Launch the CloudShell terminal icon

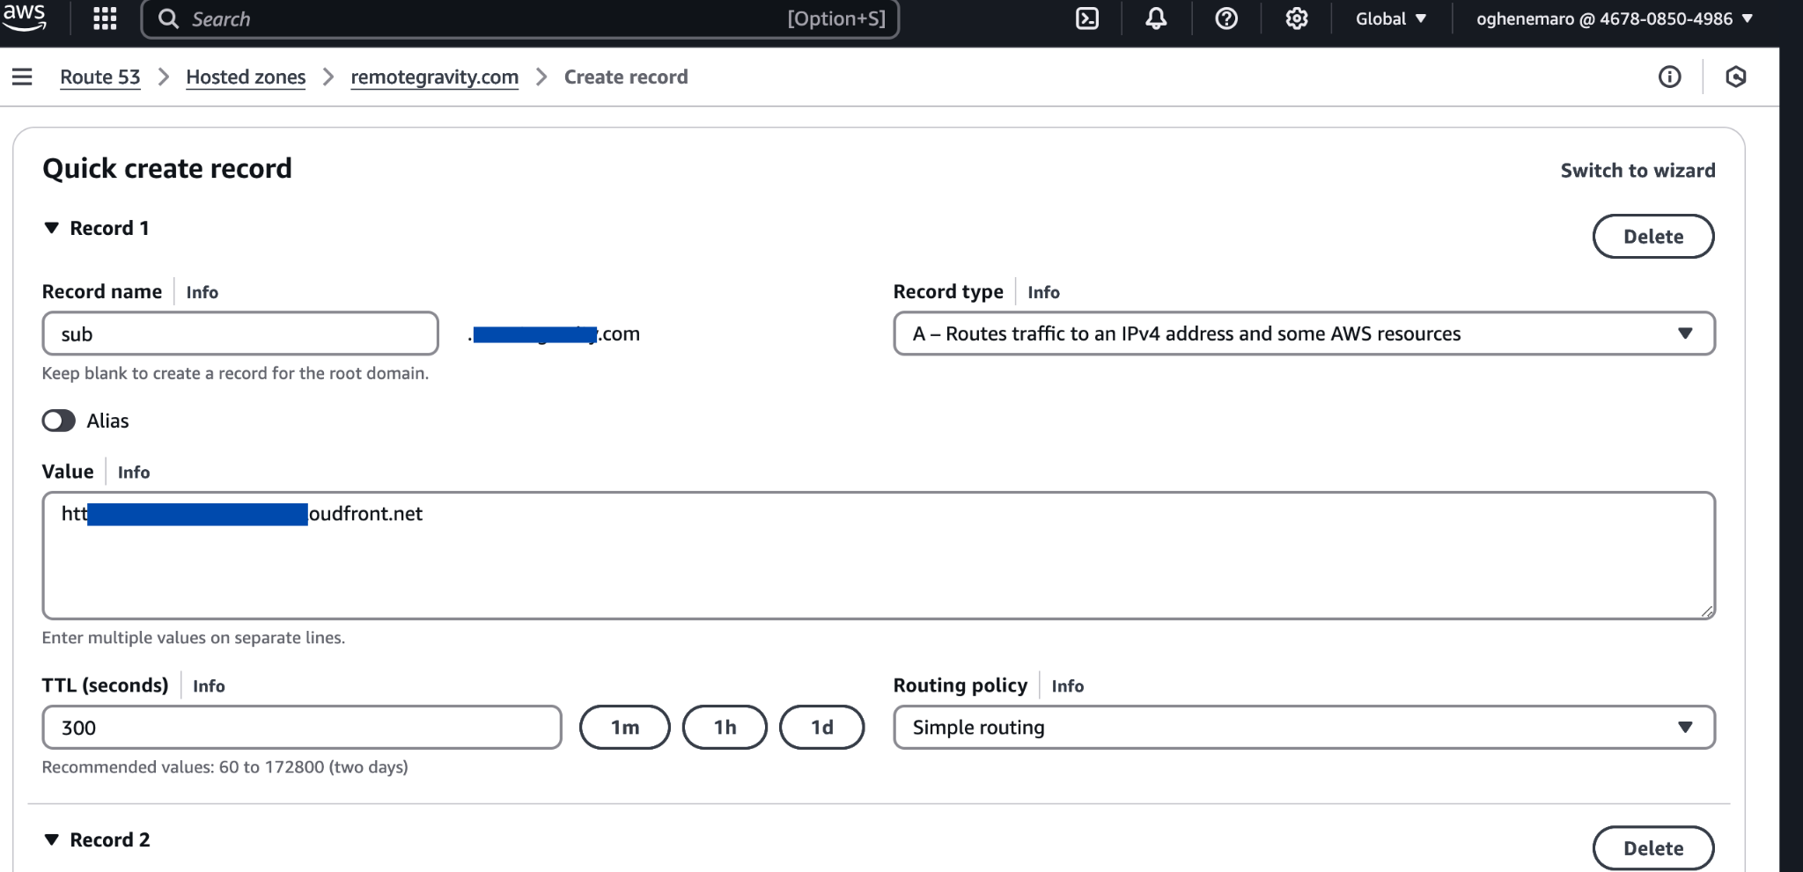(1087, 18)
